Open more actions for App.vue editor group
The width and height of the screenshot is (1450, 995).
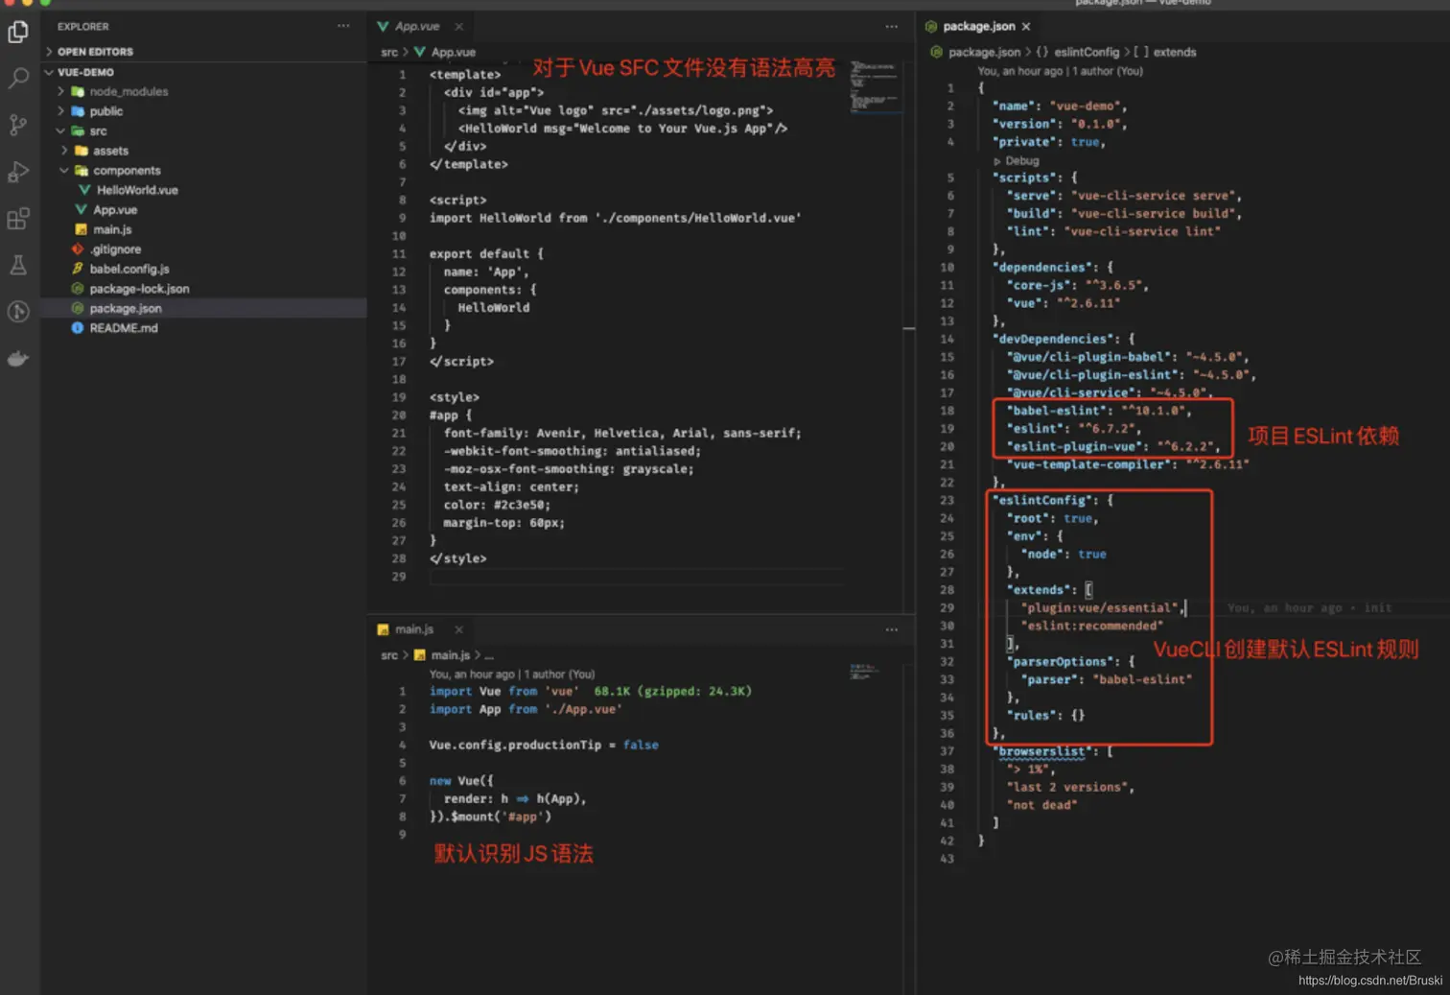[x=892, y=26]
